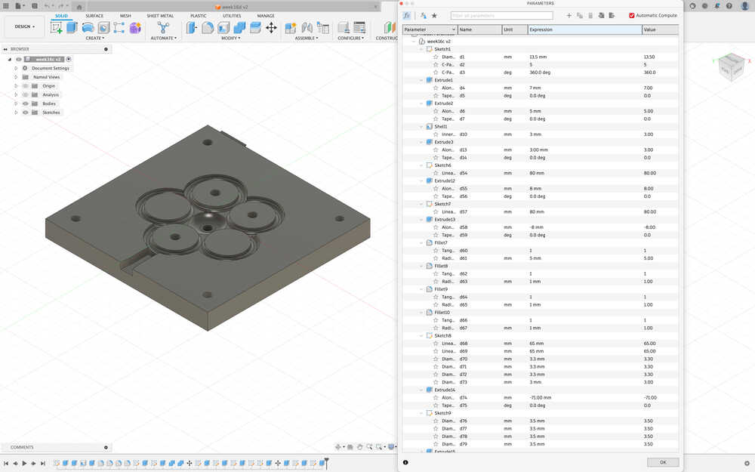This screenshot has height=472, width=755.
Task: Open the CONFIGURE dropdown menu
Action: pyautogui.click(x=350, y=38)
